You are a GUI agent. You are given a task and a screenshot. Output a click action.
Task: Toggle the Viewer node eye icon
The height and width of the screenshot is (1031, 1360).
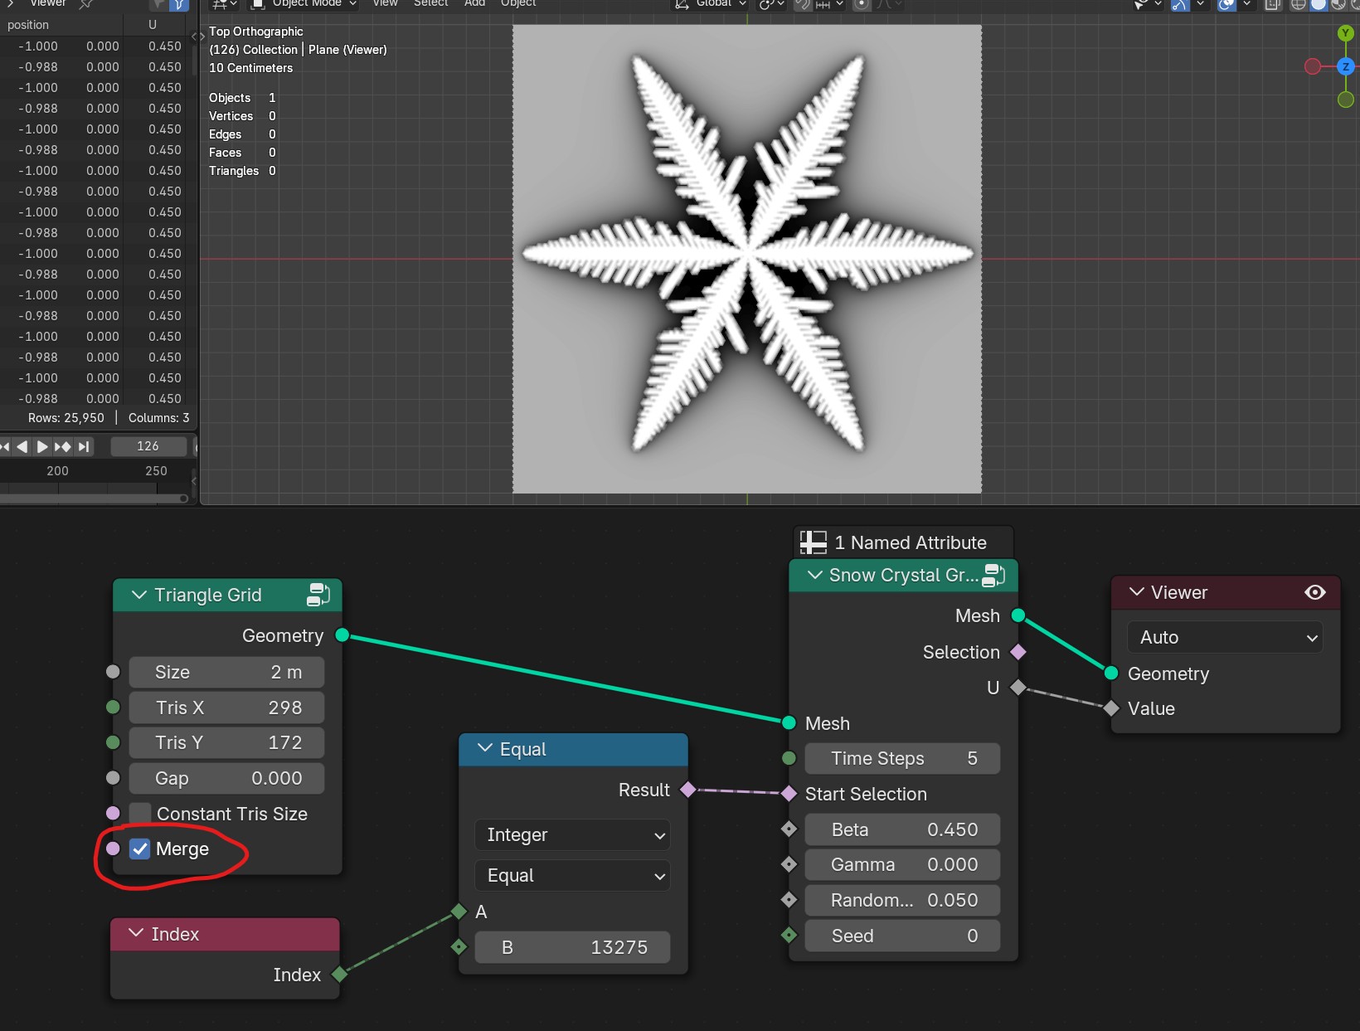click(1315, 592)
